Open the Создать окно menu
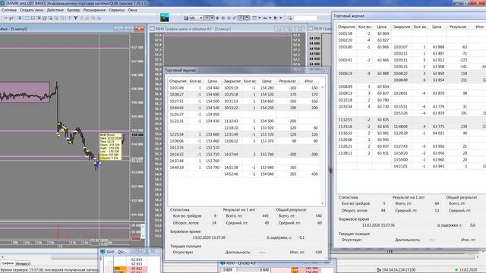The image size is (486, 273). coord(32,10)
